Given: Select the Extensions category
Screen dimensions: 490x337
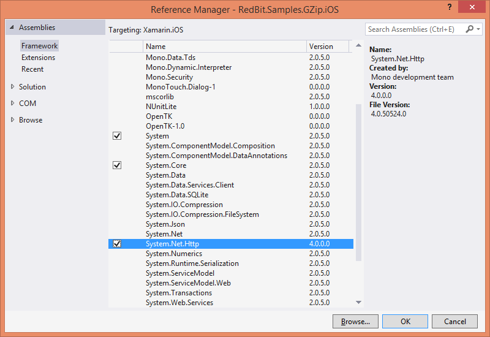Looking at the screenshot, I should point(38,58).
